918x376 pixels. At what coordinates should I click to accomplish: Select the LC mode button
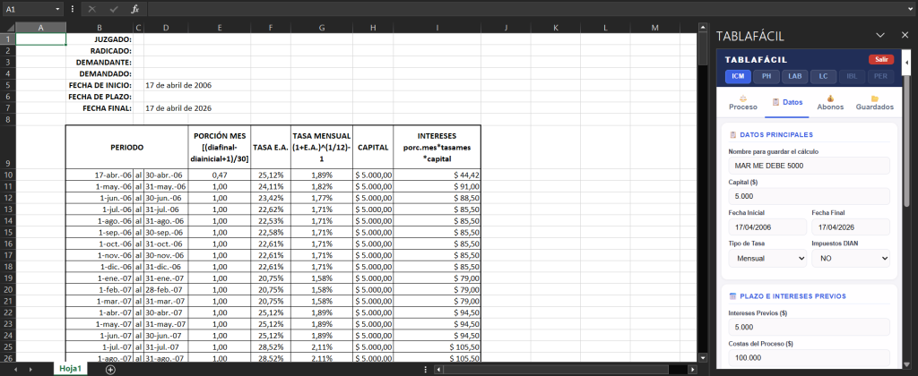tap(822, 76)
